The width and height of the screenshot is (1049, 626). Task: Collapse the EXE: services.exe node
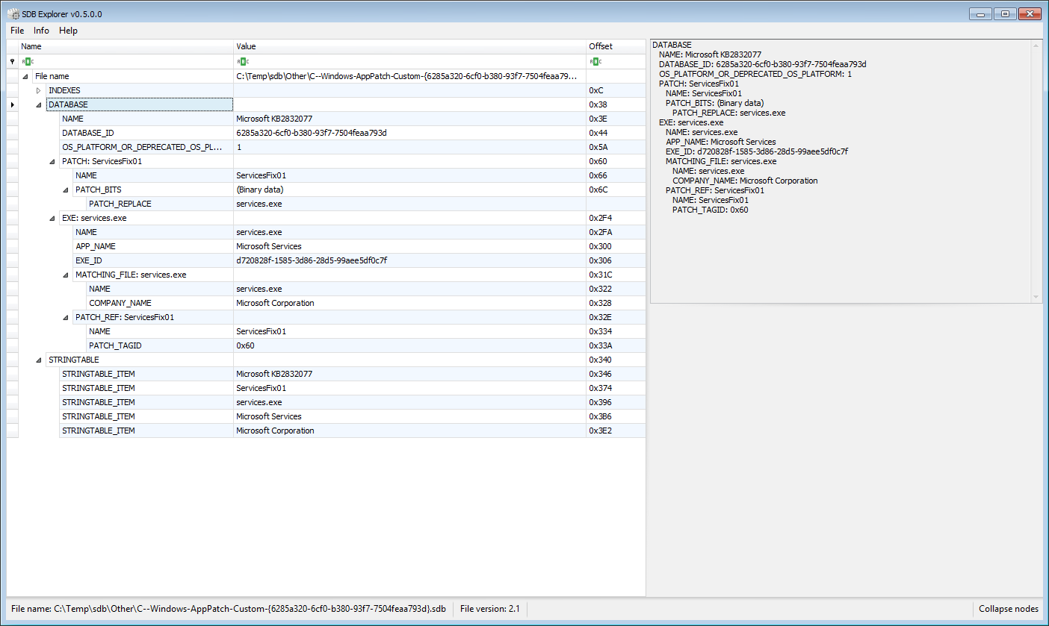click(x=53, y=218)
